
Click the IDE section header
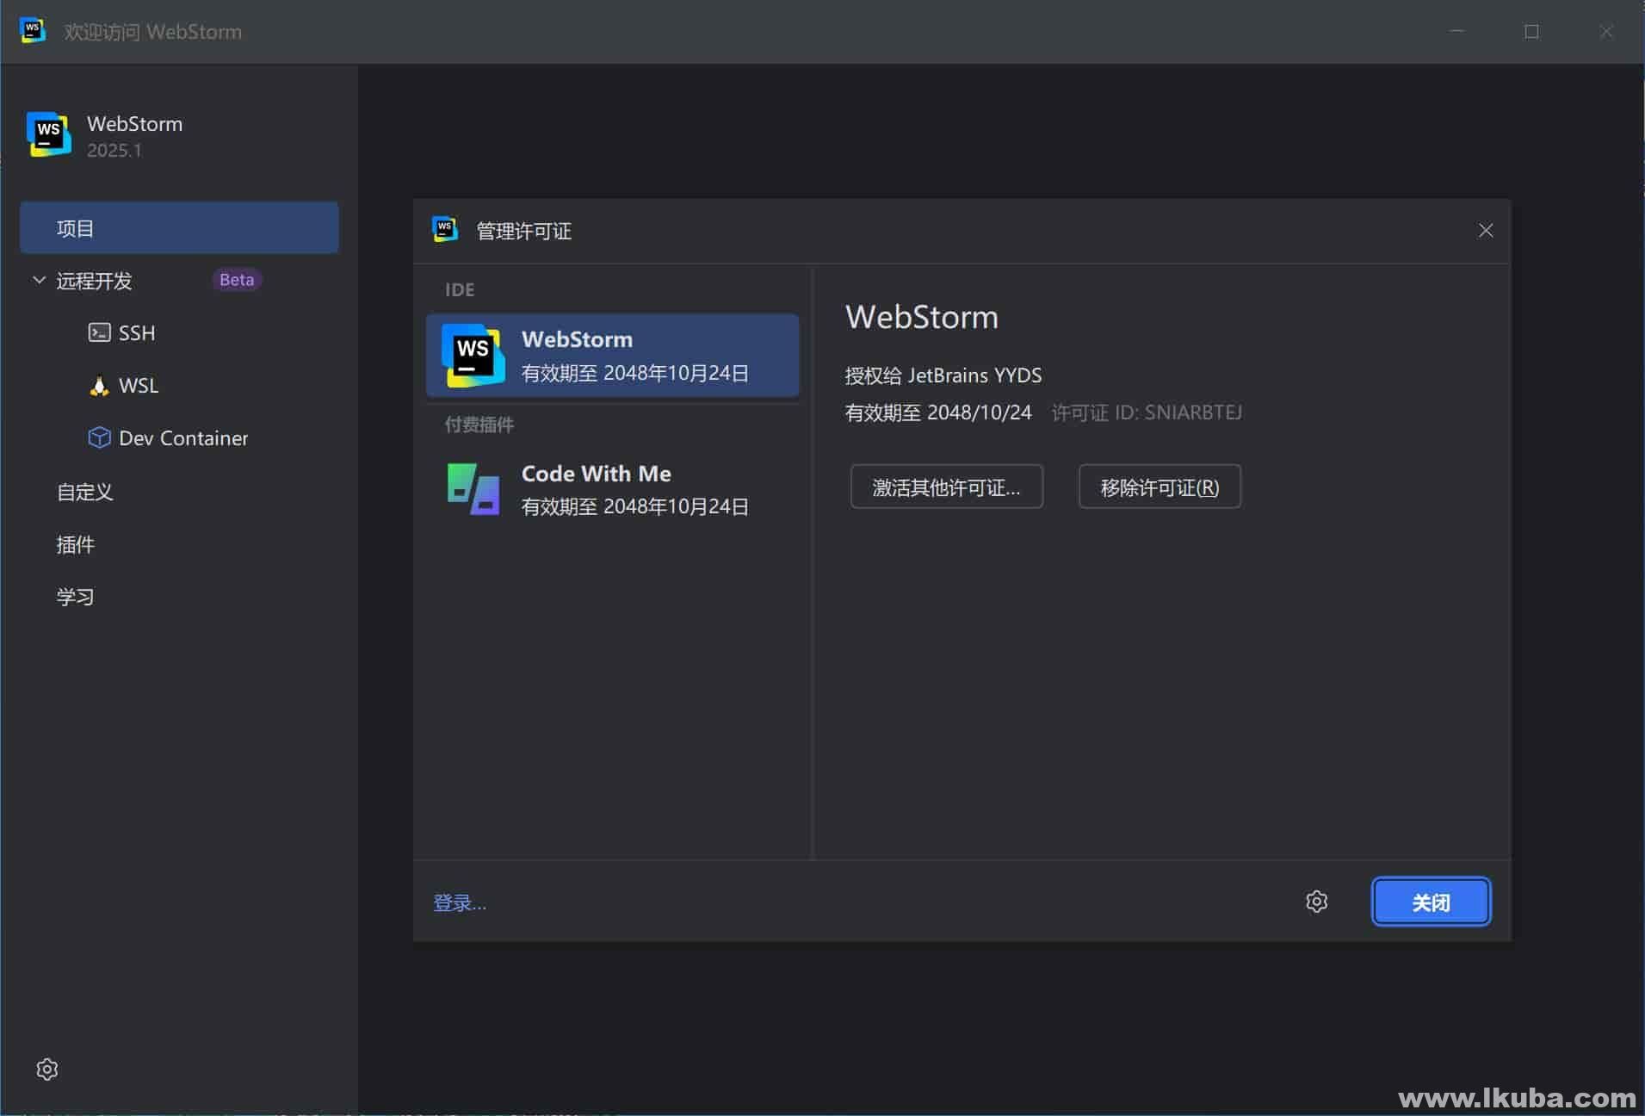[460, 290]
